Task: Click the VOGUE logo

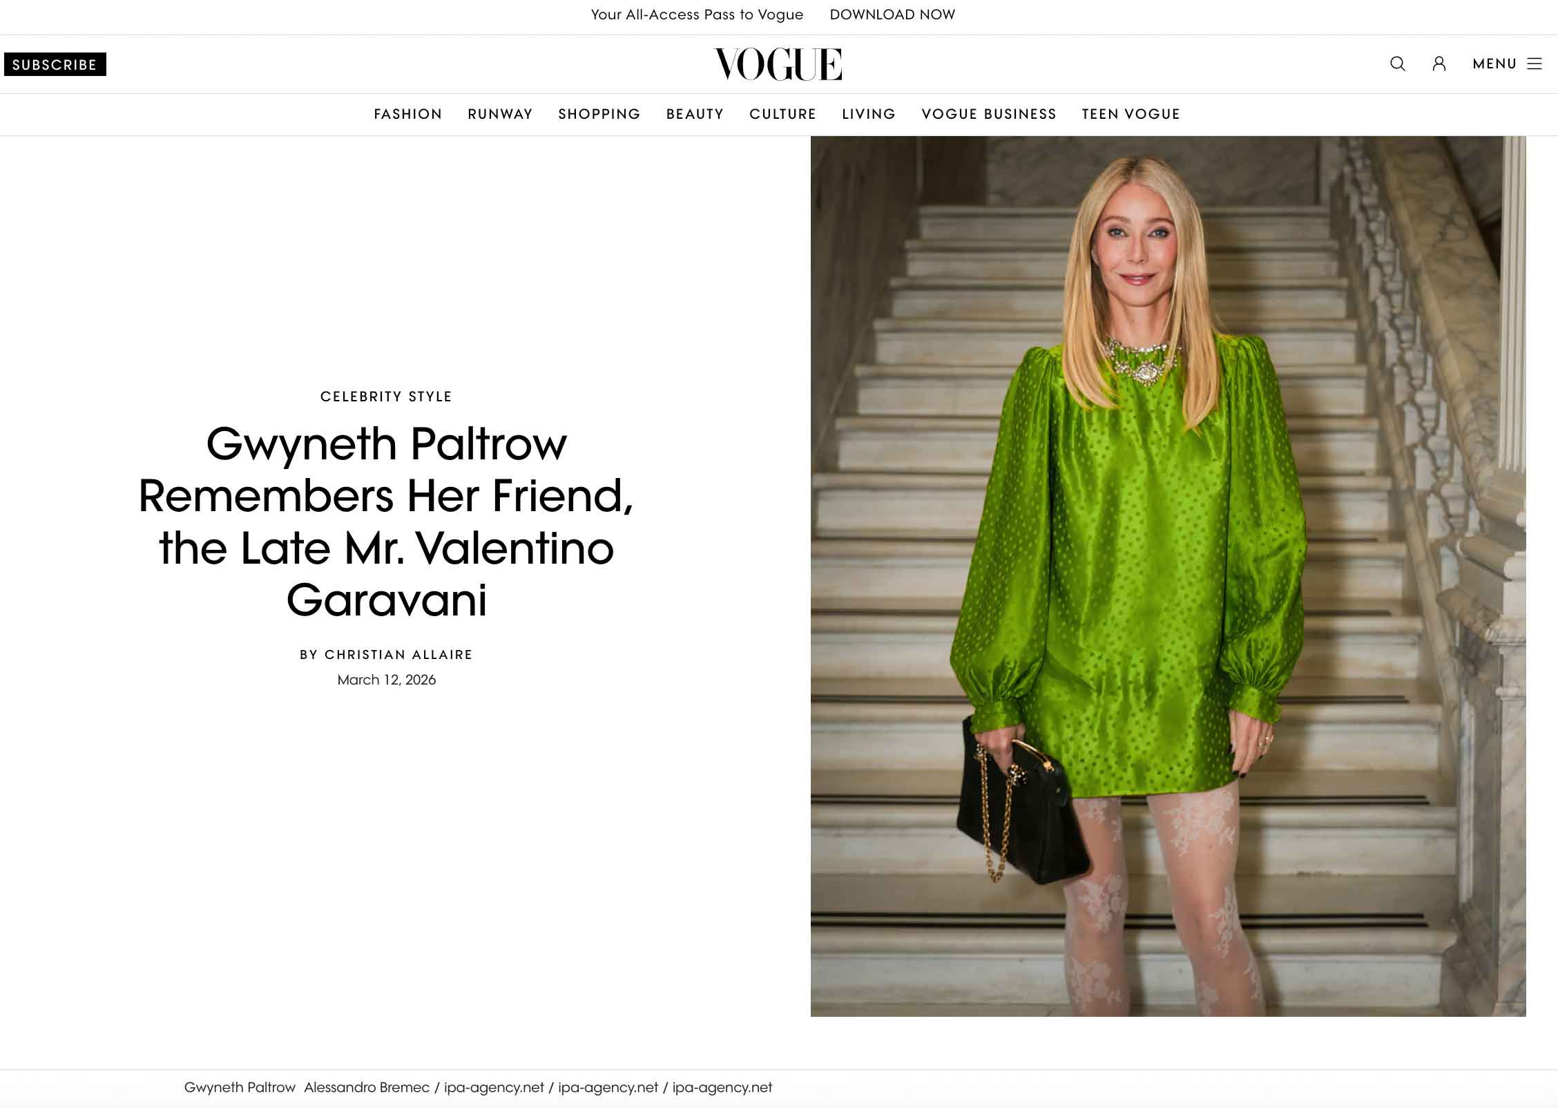Action: (x=778, y=64)
